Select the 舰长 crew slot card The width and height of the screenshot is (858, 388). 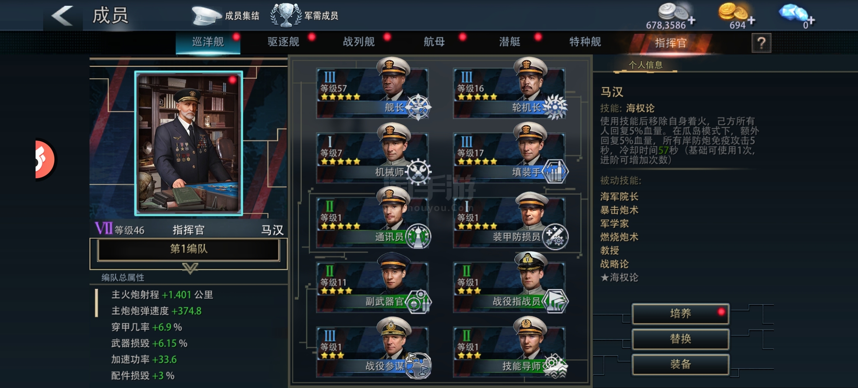coord(373,89)
